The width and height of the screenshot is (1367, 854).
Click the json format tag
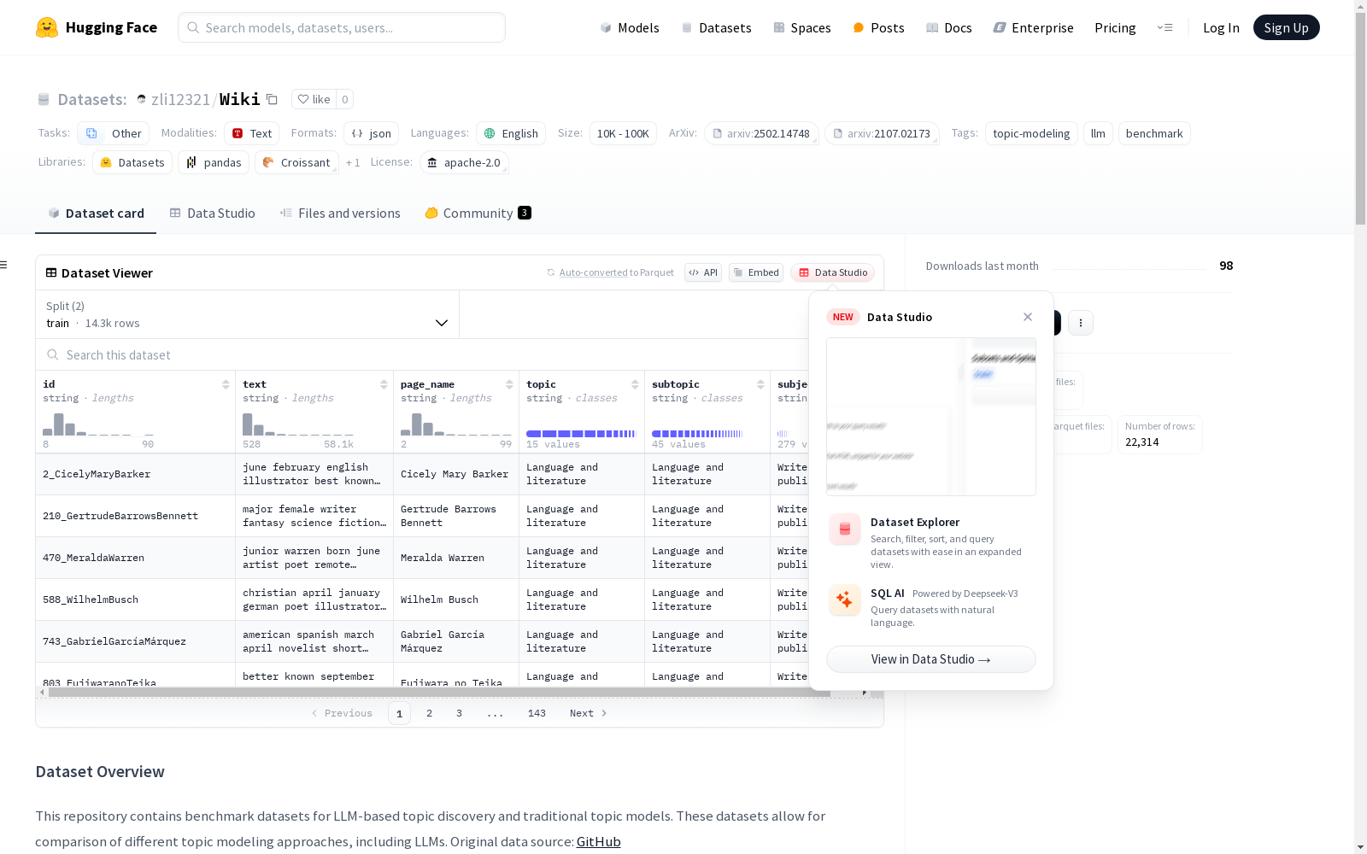pyautogui.click(x=372, y=133)
